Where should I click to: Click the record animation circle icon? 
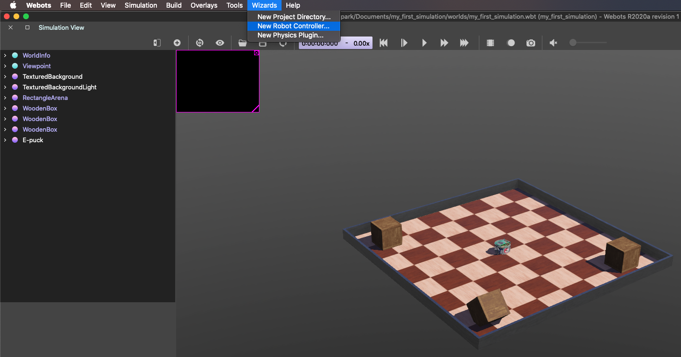(x=511, y=43)
